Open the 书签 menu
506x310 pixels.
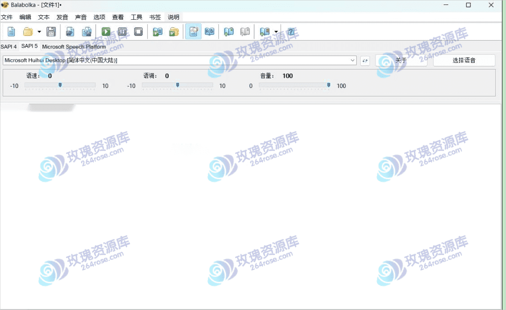pos(155,17)
